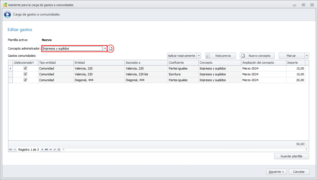Sort by Importe column header
Image resolution: width=318 pixels, height=180 pixels.
296,63
